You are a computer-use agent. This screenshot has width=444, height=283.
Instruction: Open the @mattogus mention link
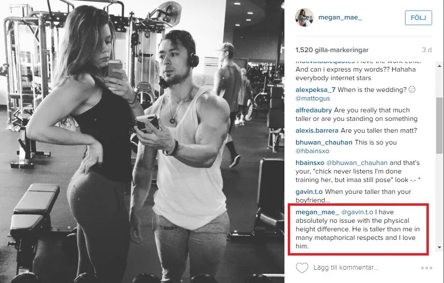(x=313, y=99)
